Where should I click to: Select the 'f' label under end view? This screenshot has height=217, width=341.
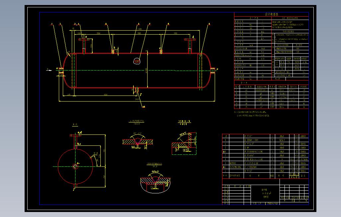pos(73,189)
